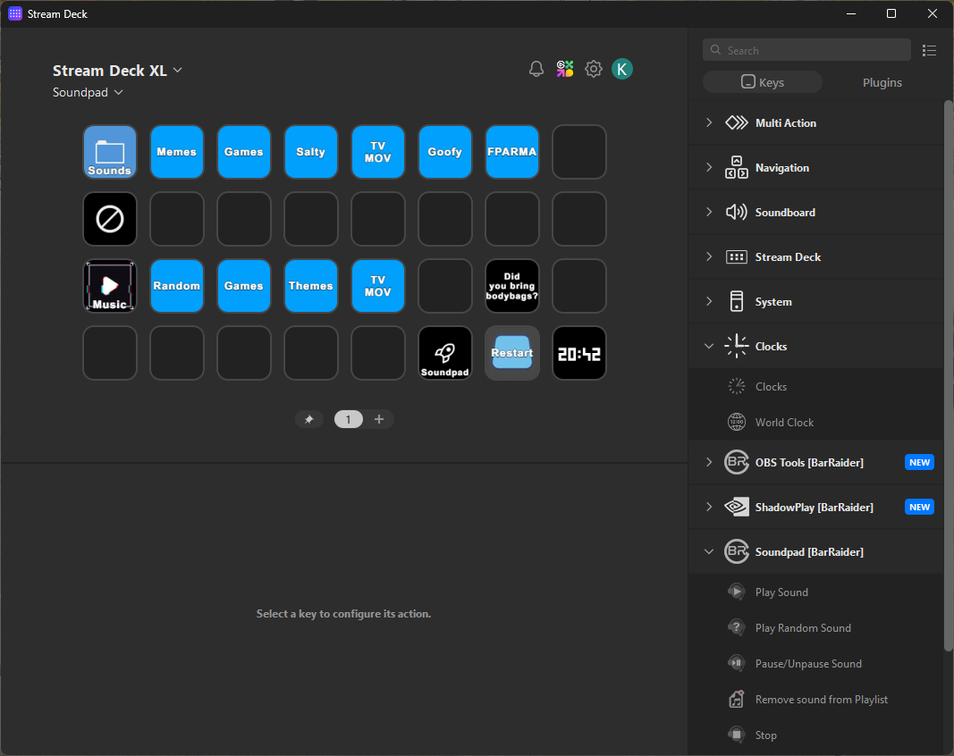The image size is (954, 756).
Task: Select the Play Sound action
Action: (x=816, y=592)
